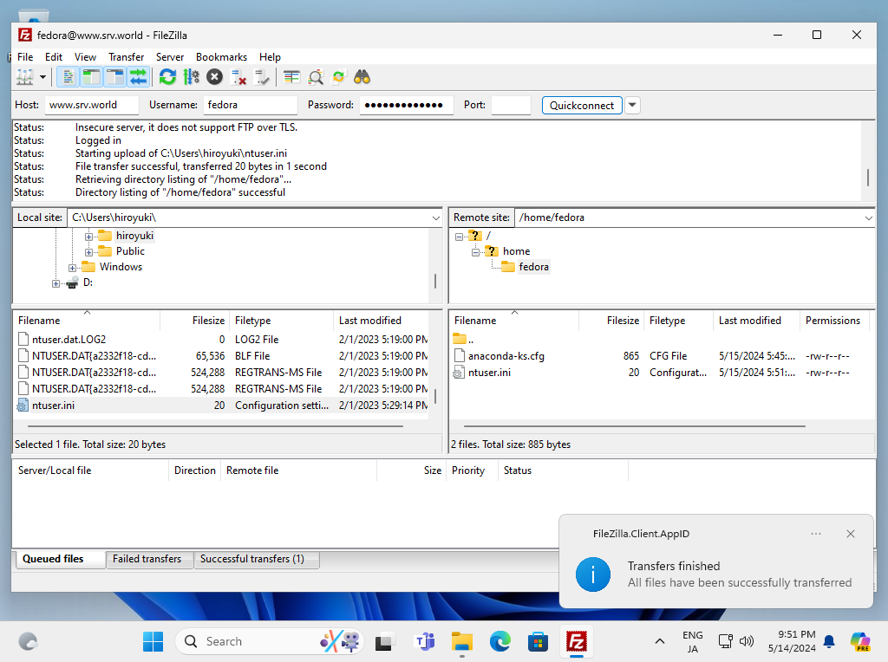Disconnect from the current server
Viewport: 888px width, 662px height.
[238, 77]
